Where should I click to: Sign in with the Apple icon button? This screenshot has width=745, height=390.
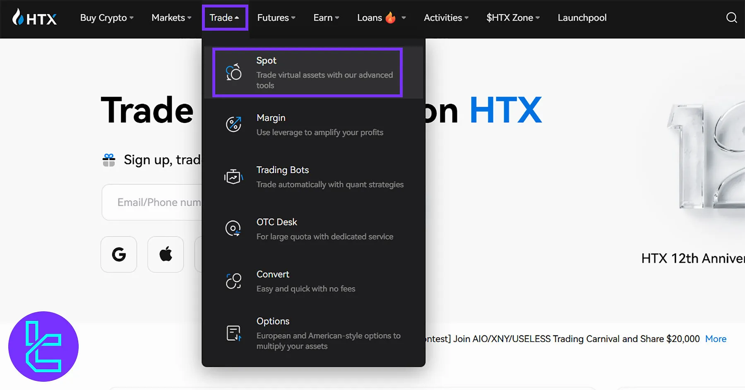166,254
